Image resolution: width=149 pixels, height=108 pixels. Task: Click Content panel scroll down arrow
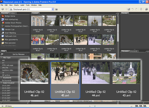coord(118,103)
